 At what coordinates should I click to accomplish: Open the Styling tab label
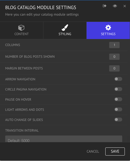[65, 34]
